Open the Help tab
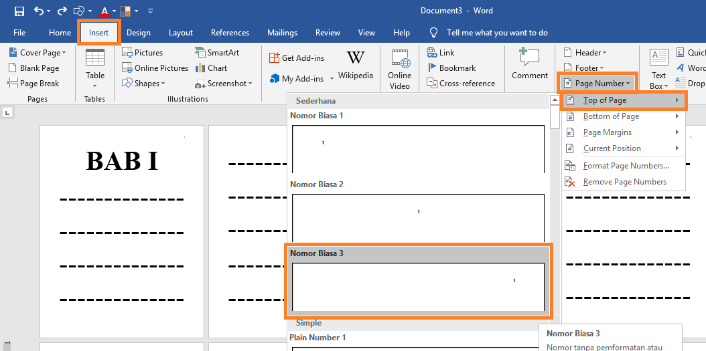 (x=401, y=33)
